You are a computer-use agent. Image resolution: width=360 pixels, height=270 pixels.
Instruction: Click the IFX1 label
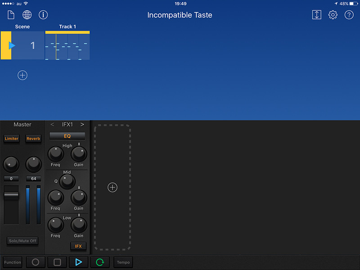(x=67, y=125)
